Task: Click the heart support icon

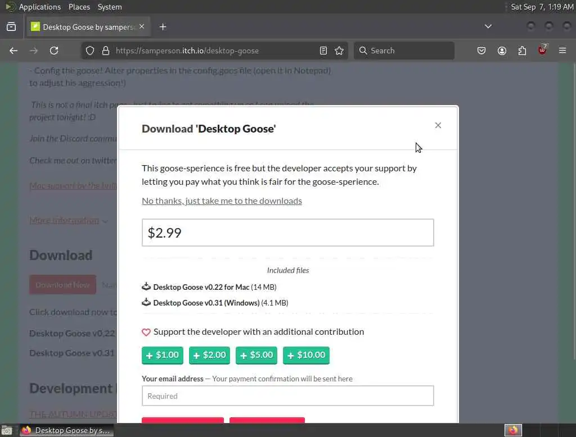Action: 146,332
